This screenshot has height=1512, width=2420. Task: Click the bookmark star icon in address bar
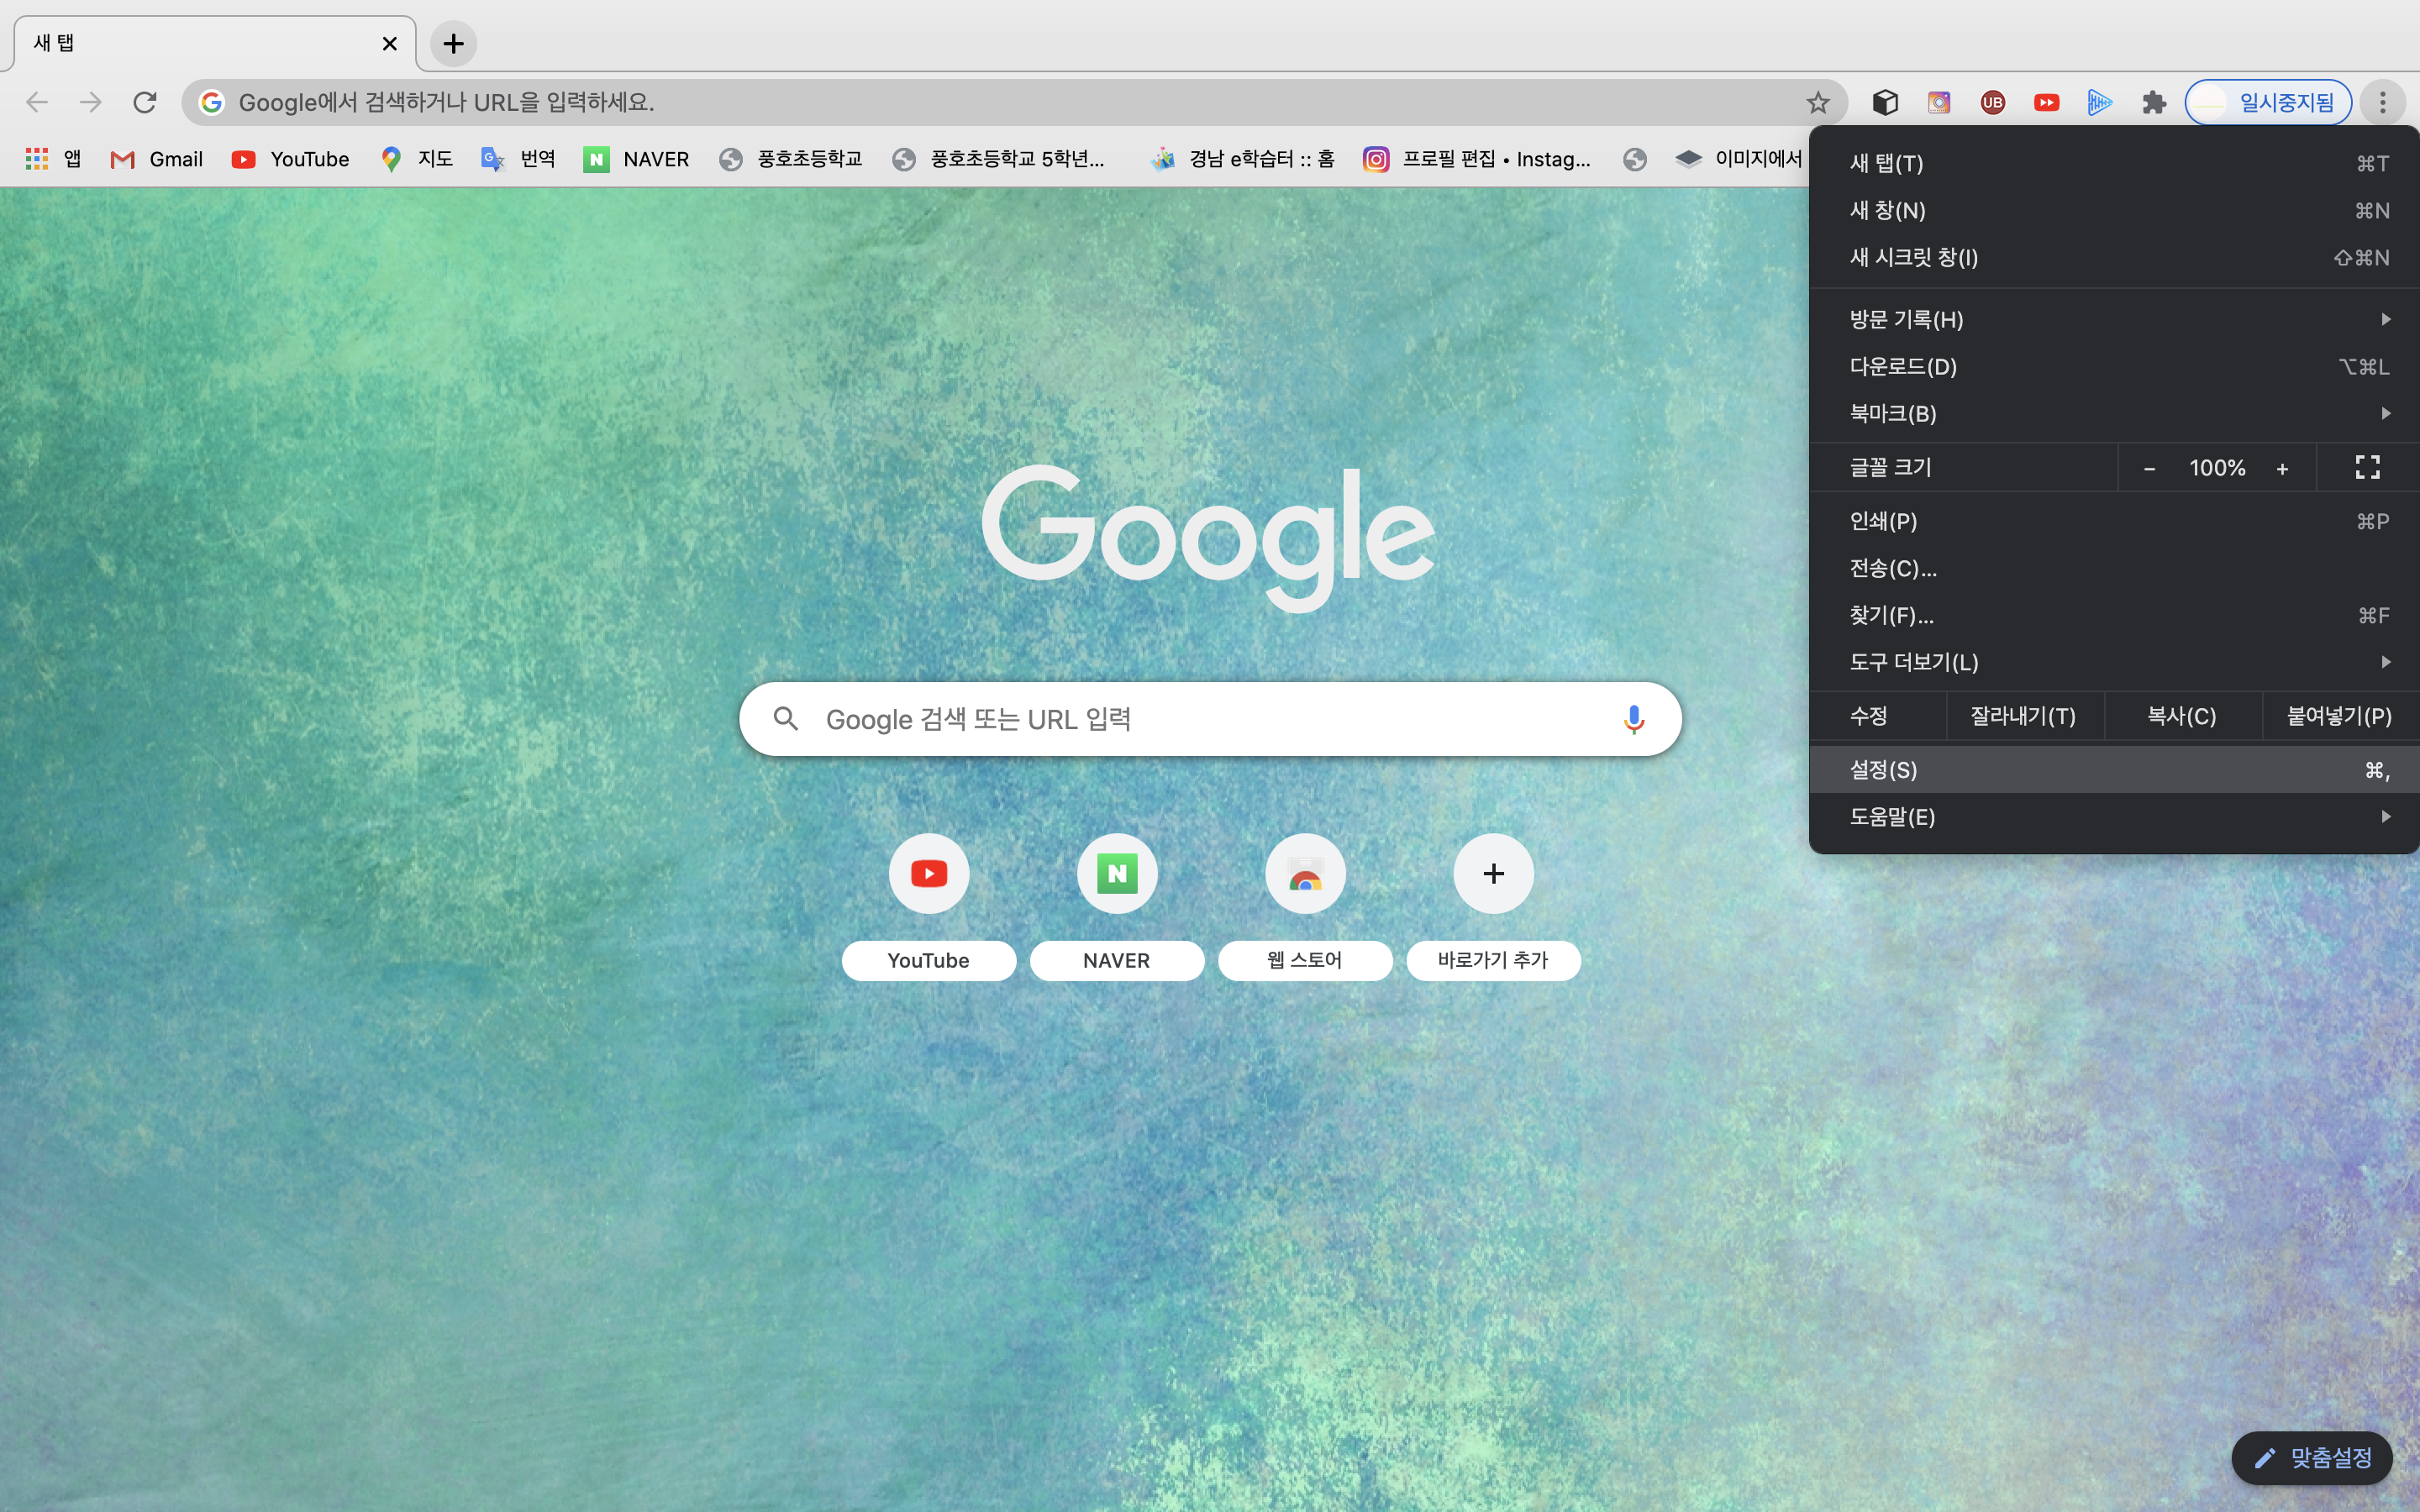point(1817,102)
